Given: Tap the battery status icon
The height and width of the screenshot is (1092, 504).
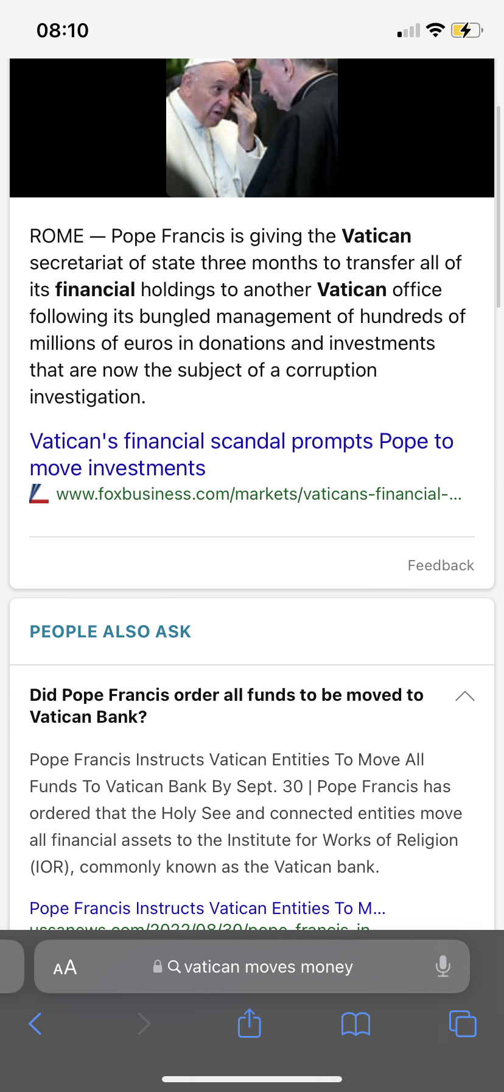Looking at the screenshot, I should (x=466, y=30).
